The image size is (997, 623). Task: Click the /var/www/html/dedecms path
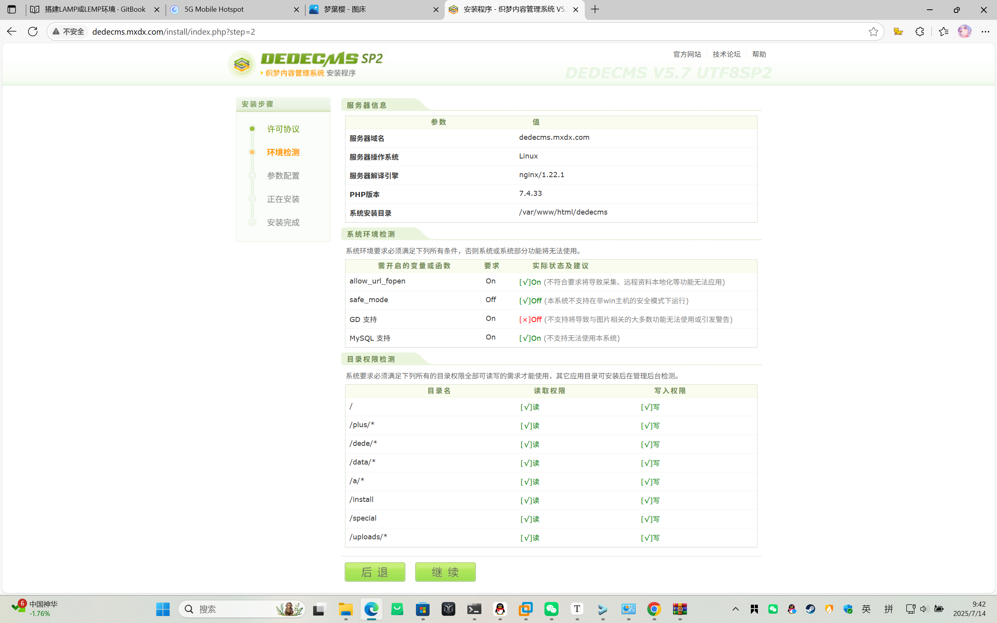pos(563,212)
